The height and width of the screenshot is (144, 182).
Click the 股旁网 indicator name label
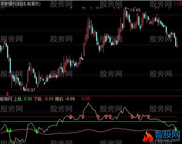(6, 99)
